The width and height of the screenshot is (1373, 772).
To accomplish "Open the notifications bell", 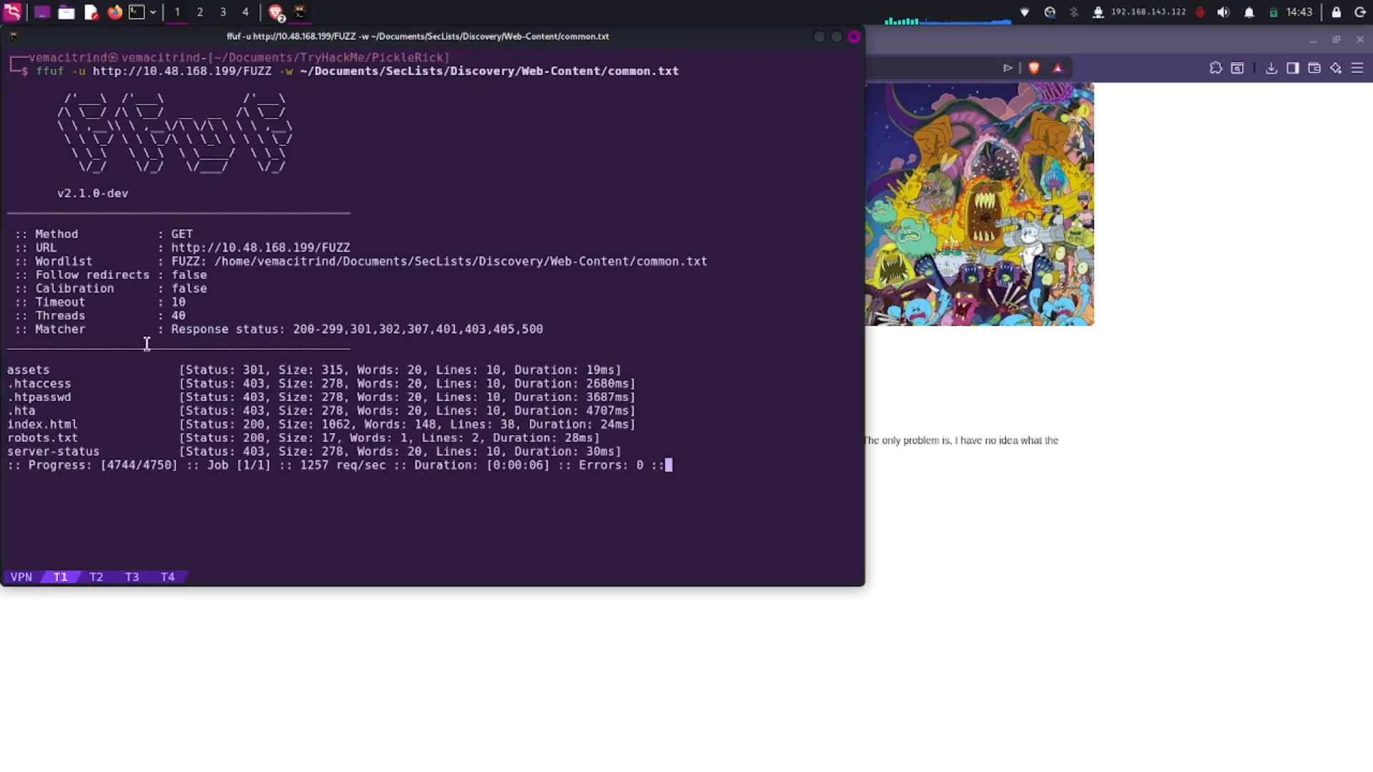I will coord(1249,12).
